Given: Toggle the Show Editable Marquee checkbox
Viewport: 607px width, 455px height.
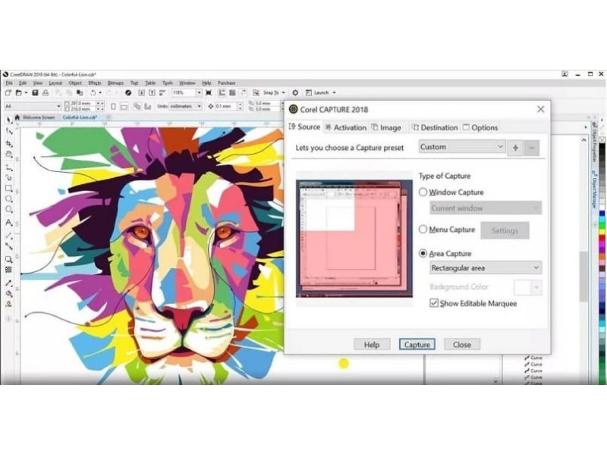Looking at the screenshot, I should 434,303.
